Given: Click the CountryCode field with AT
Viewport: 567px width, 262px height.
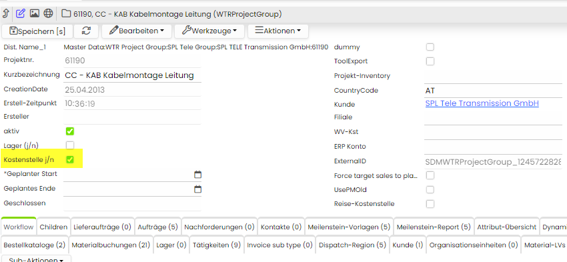Looking at the screenshot, I should click(493, 91).
